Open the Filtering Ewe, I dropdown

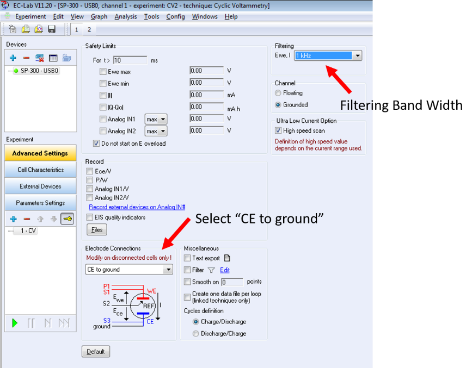click(x=357, y=55)
